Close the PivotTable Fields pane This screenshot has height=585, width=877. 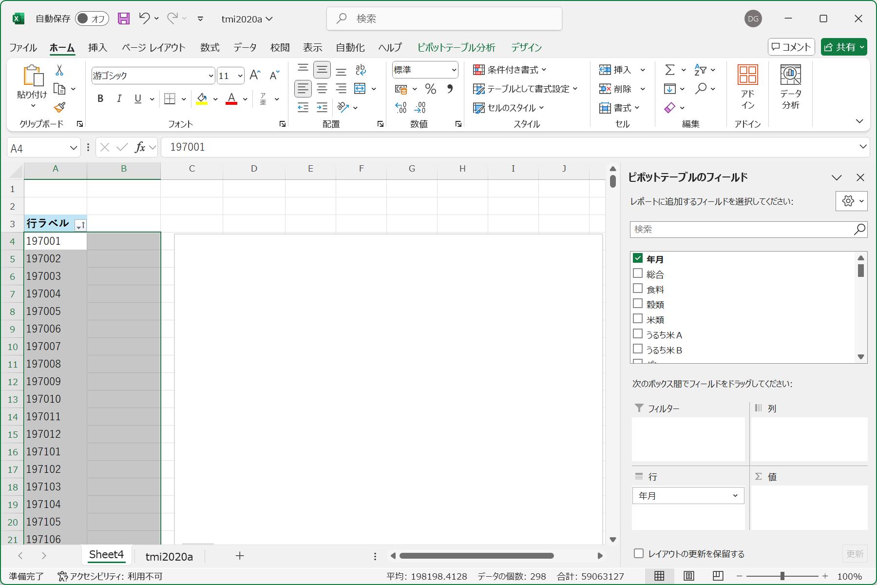coord(860,177)
